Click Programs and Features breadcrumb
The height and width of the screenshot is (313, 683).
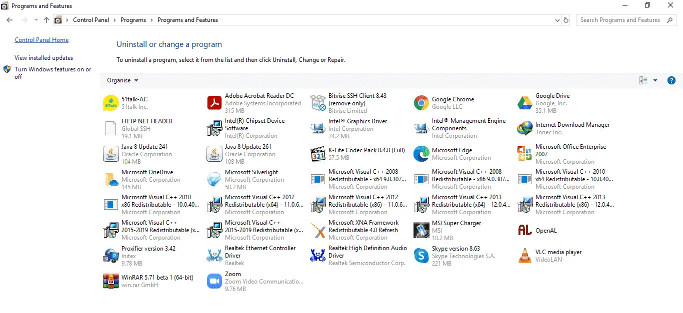187,20
